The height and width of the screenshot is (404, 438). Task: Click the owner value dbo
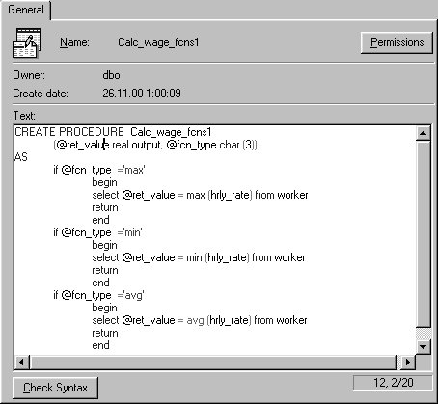tap(111, 75)
